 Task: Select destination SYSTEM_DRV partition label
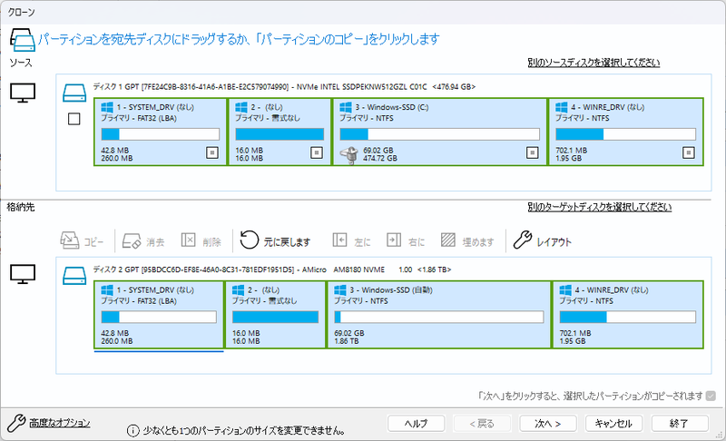(155, 290)
